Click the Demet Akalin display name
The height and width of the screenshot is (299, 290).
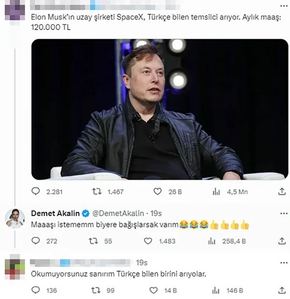(x=55, y=213)
